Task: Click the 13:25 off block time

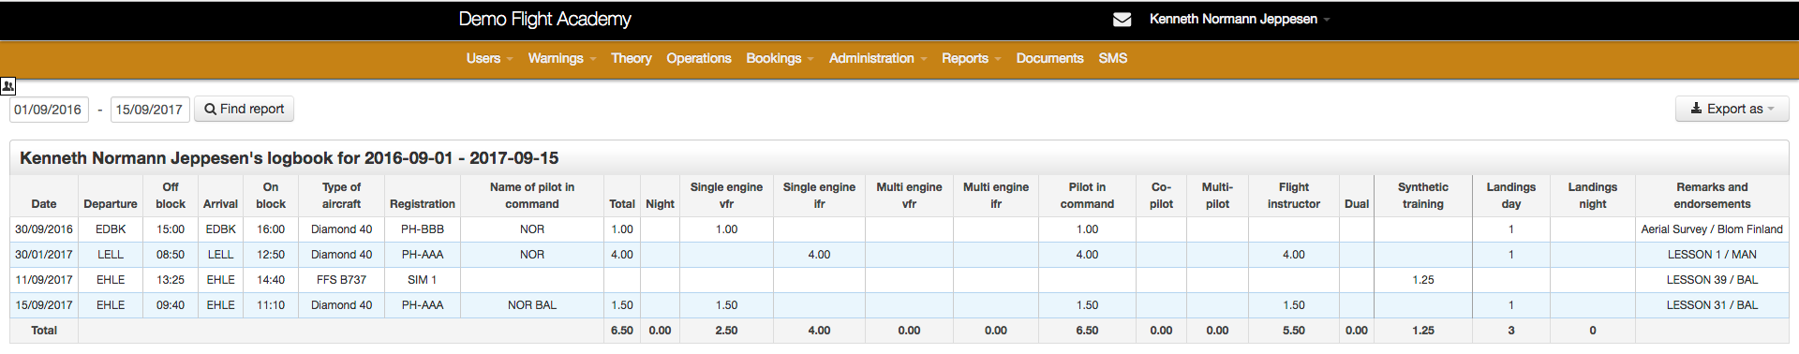Action: (171, 280)
